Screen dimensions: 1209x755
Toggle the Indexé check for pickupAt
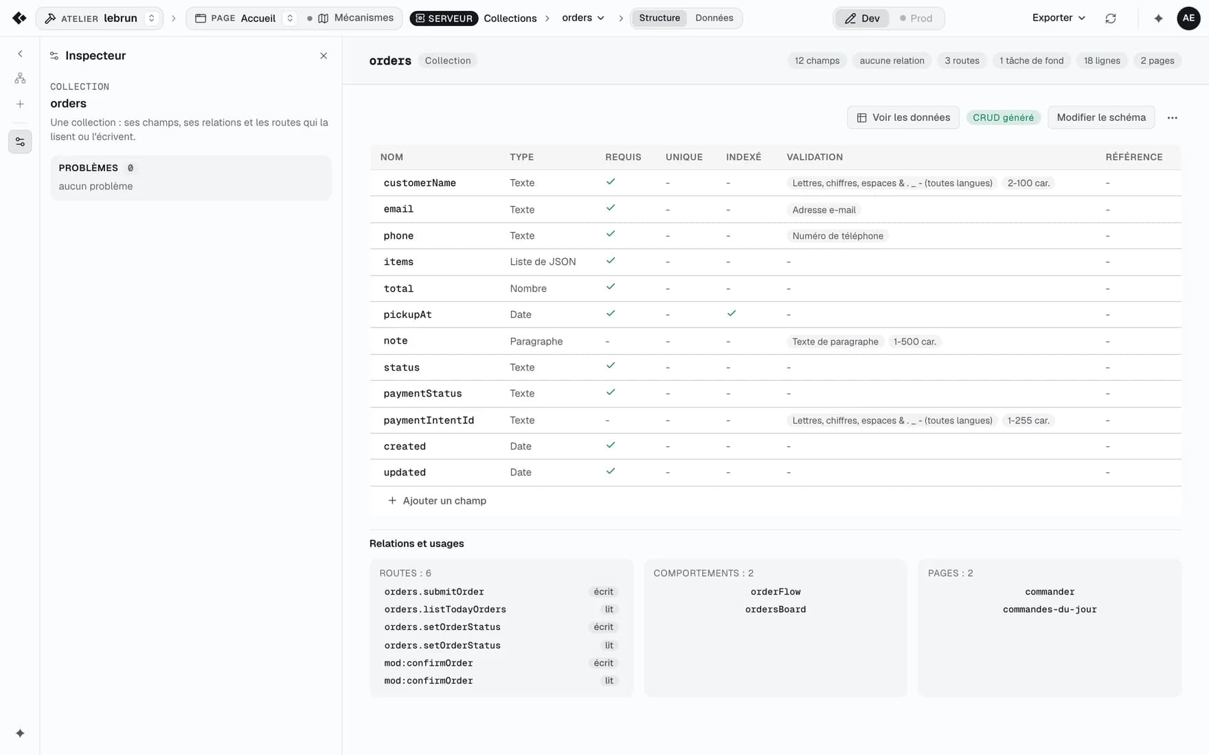click(x=732, y=314)
